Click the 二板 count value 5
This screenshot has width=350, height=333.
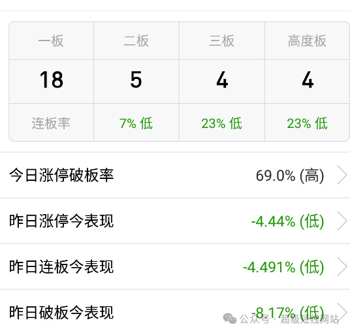pyautogui.click(x=136, y=80)
